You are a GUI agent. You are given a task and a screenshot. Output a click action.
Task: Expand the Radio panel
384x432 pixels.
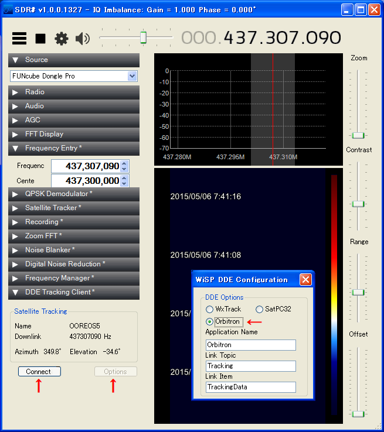pos(74,92)
